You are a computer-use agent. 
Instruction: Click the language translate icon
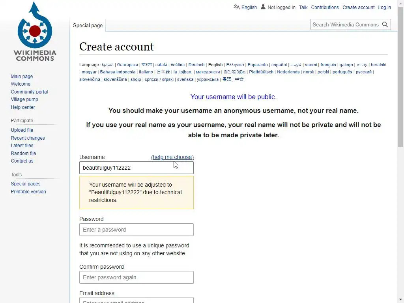(237, 7)
